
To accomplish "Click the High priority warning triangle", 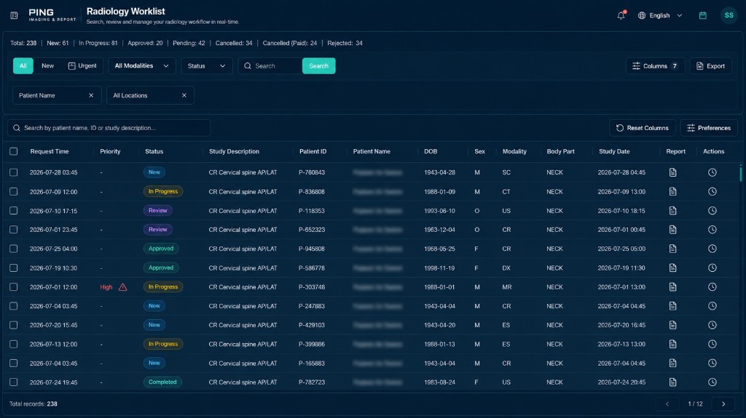I will (x=122, y=287).
